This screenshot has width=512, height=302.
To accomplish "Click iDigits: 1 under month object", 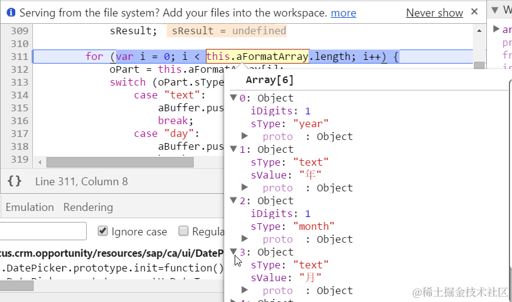I will point(280,214).
